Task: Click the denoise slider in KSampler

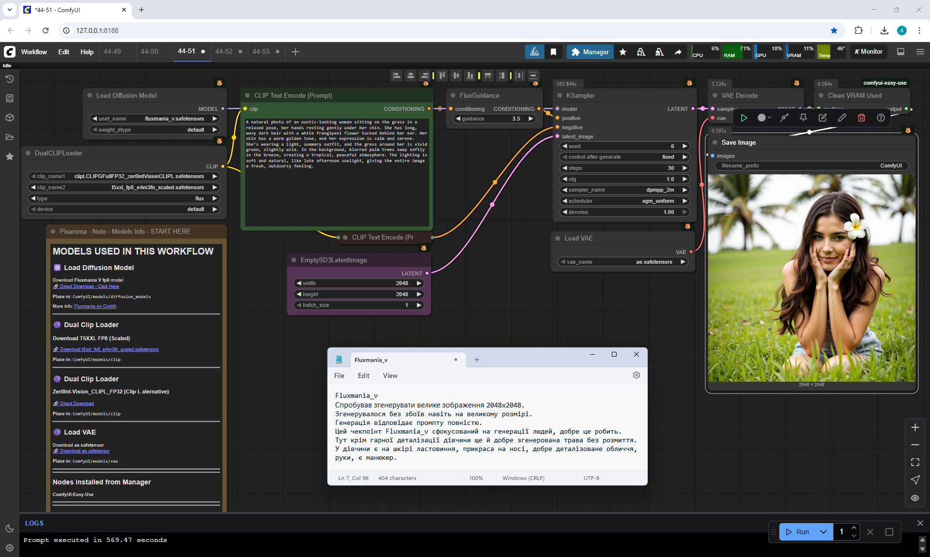Action: click(625, 212)
